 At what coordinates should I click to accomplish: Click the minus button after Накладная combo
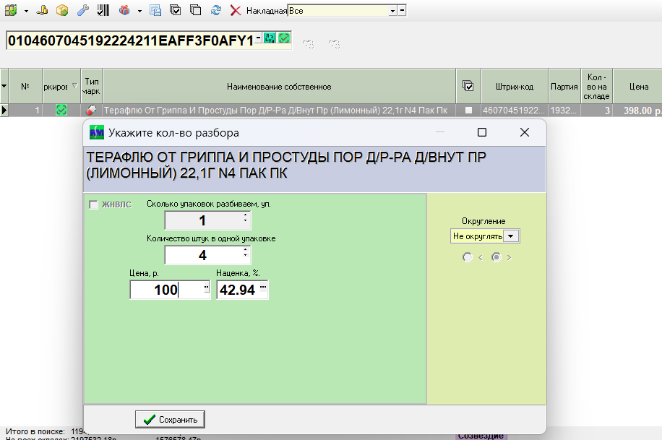403,11
